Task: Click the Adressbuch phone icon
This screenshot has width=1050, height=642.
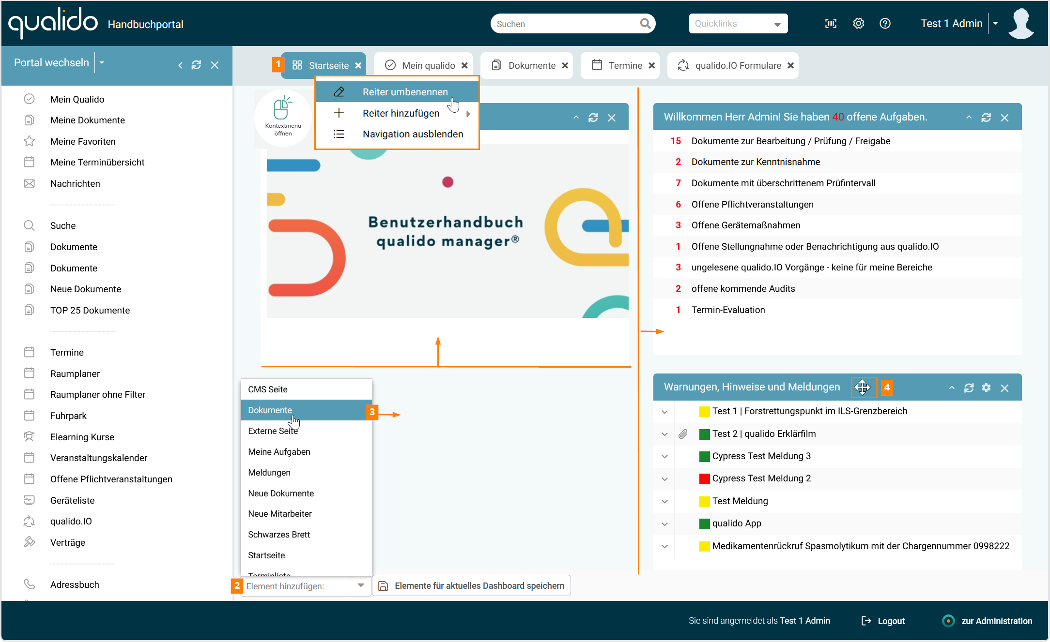Action: click(x=29, y=584)
